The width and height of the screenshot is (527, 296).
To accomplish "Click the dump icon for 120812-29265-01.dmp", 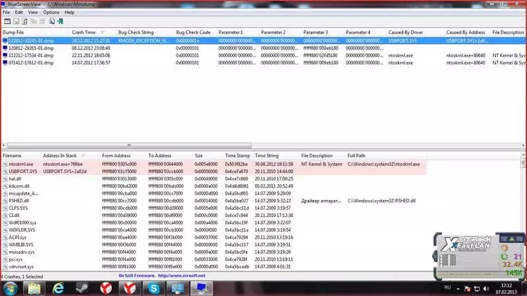I will click(x=5, y=48).
